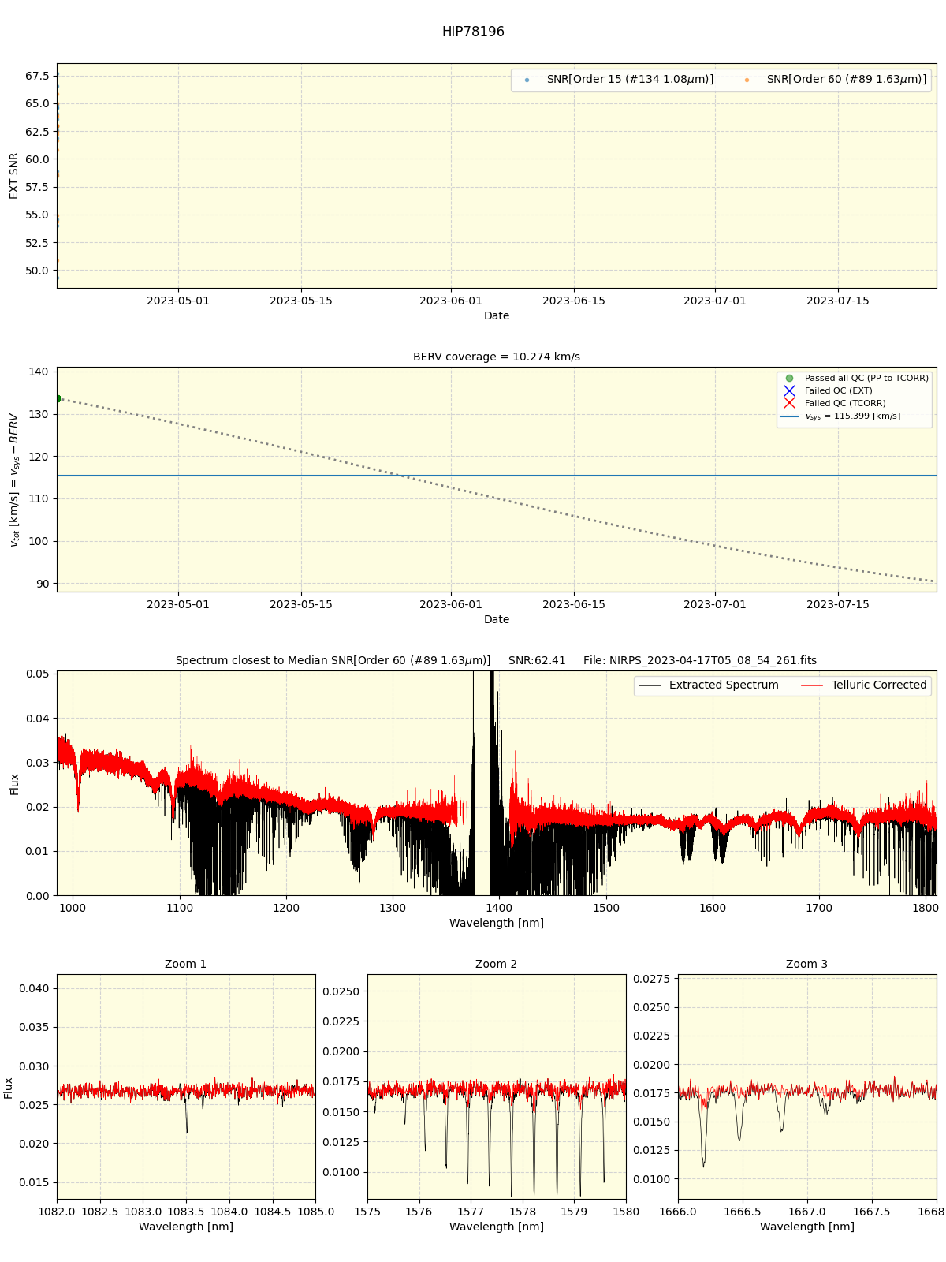Click the Zoom 1 panel title
The image size is (946, 1262).
(x=186, y=964)
